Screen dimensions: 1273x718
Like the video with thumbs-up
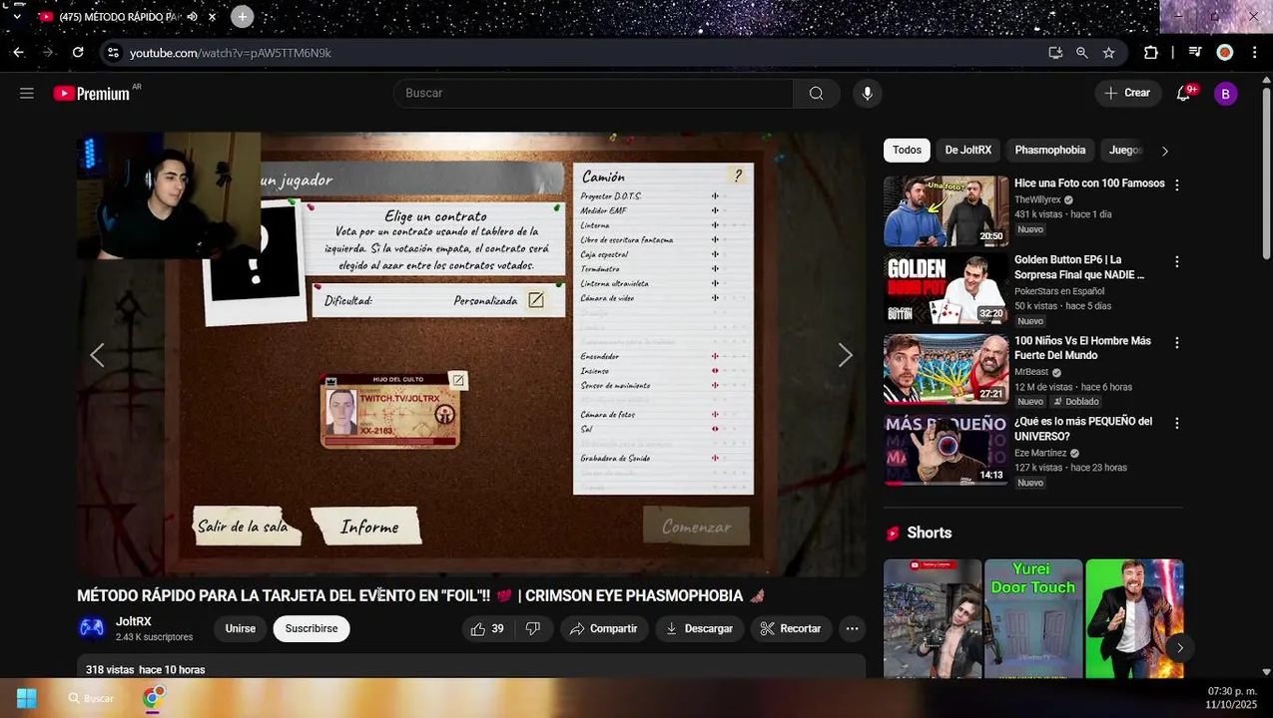(488, 629)
